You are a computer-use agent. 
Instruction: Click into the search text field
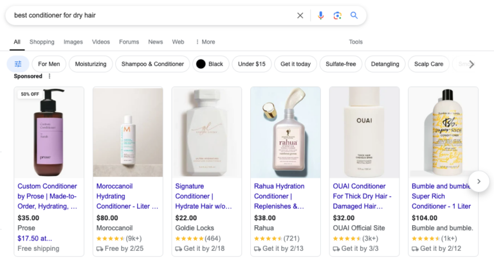(x=151, y=15)
